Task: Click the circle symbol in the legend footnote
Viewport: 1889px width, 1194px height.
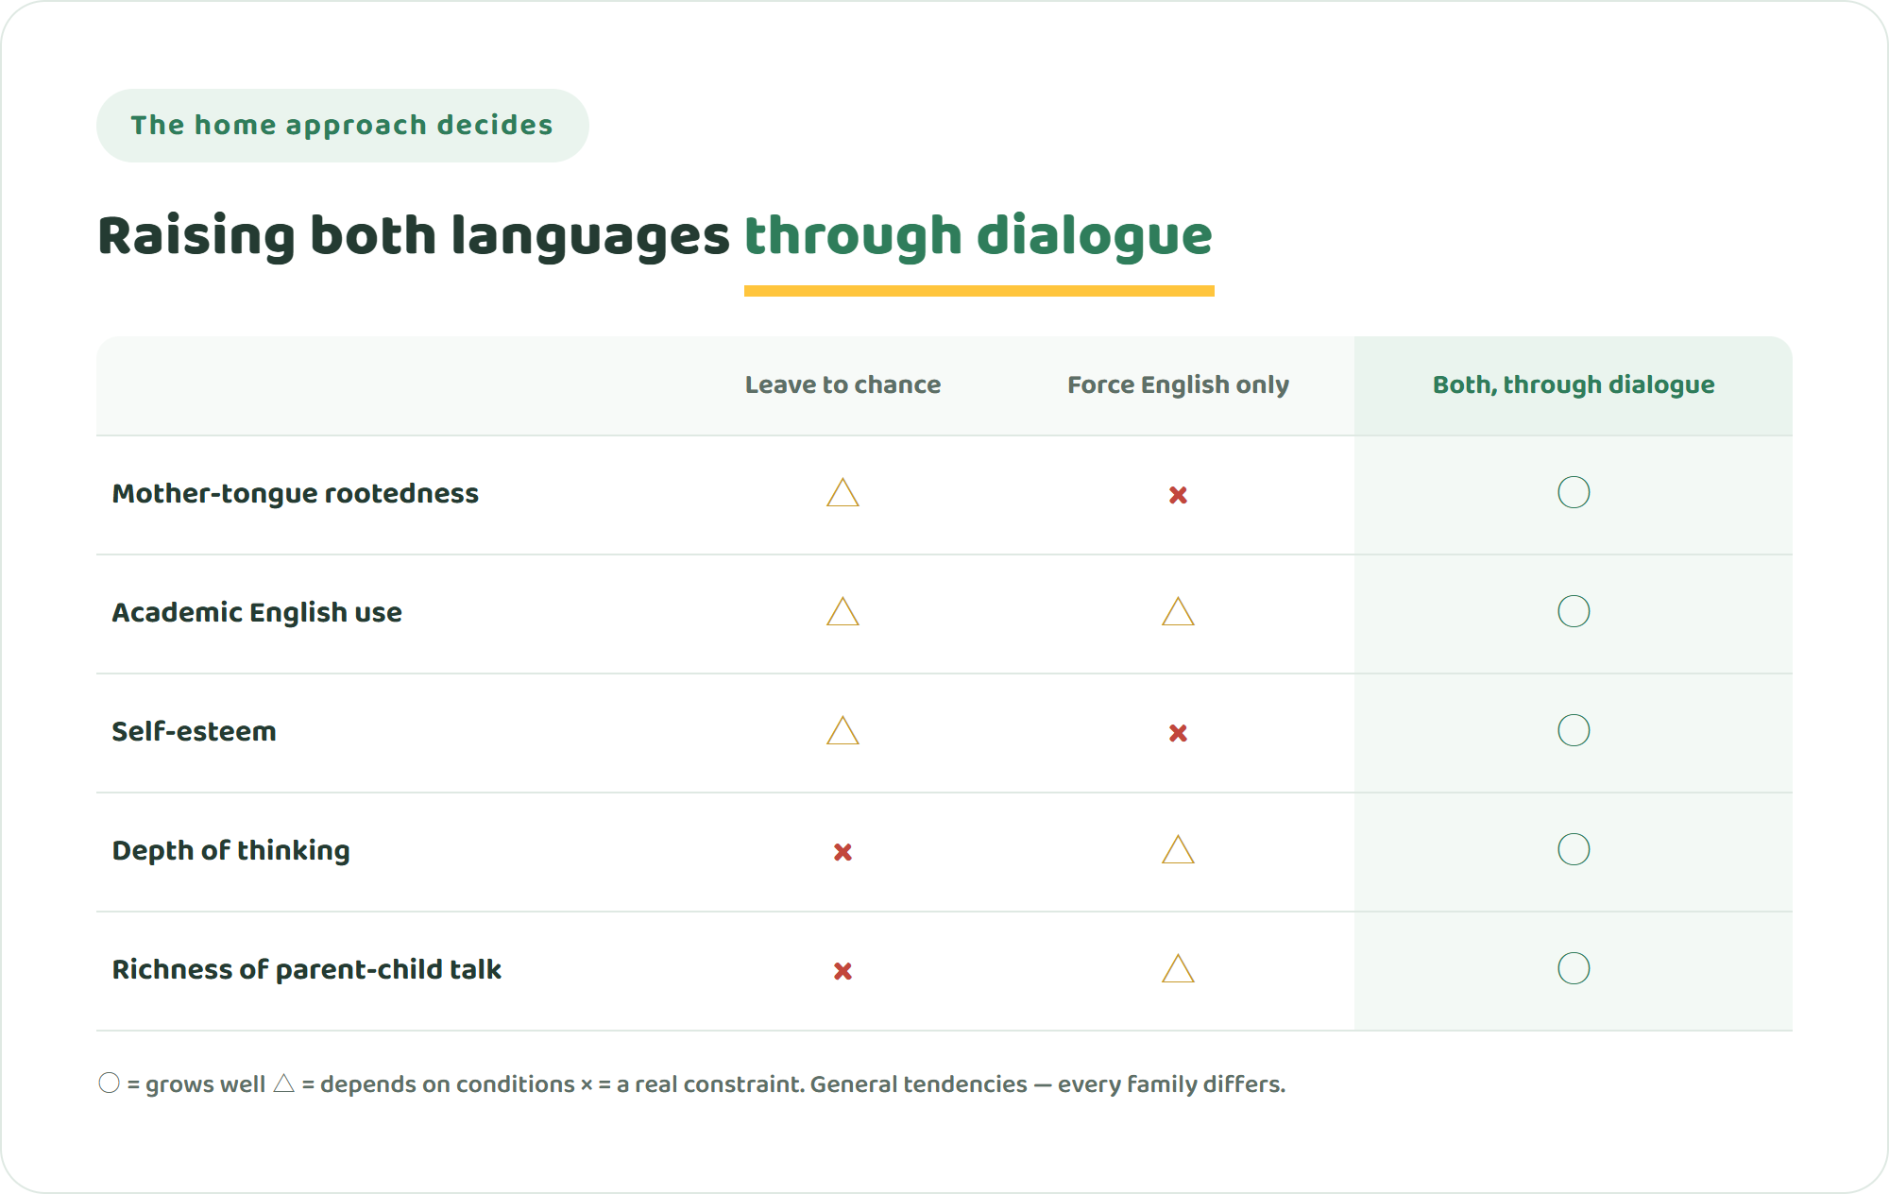Action: click(x=110, y=1083)
